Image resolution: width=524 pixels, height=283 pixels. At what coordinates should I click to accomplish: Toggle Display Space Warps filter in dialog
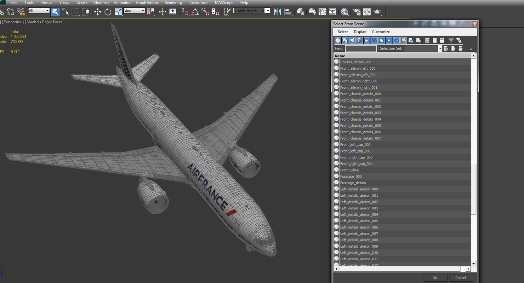[x=374, y=40]
